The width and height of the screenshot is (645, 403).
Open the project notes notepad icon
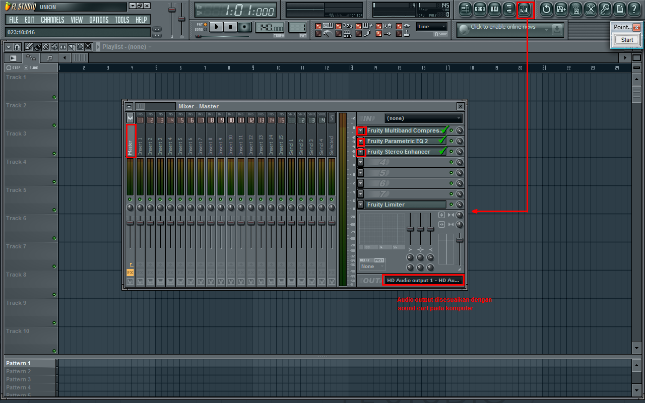tap(619, 9)
